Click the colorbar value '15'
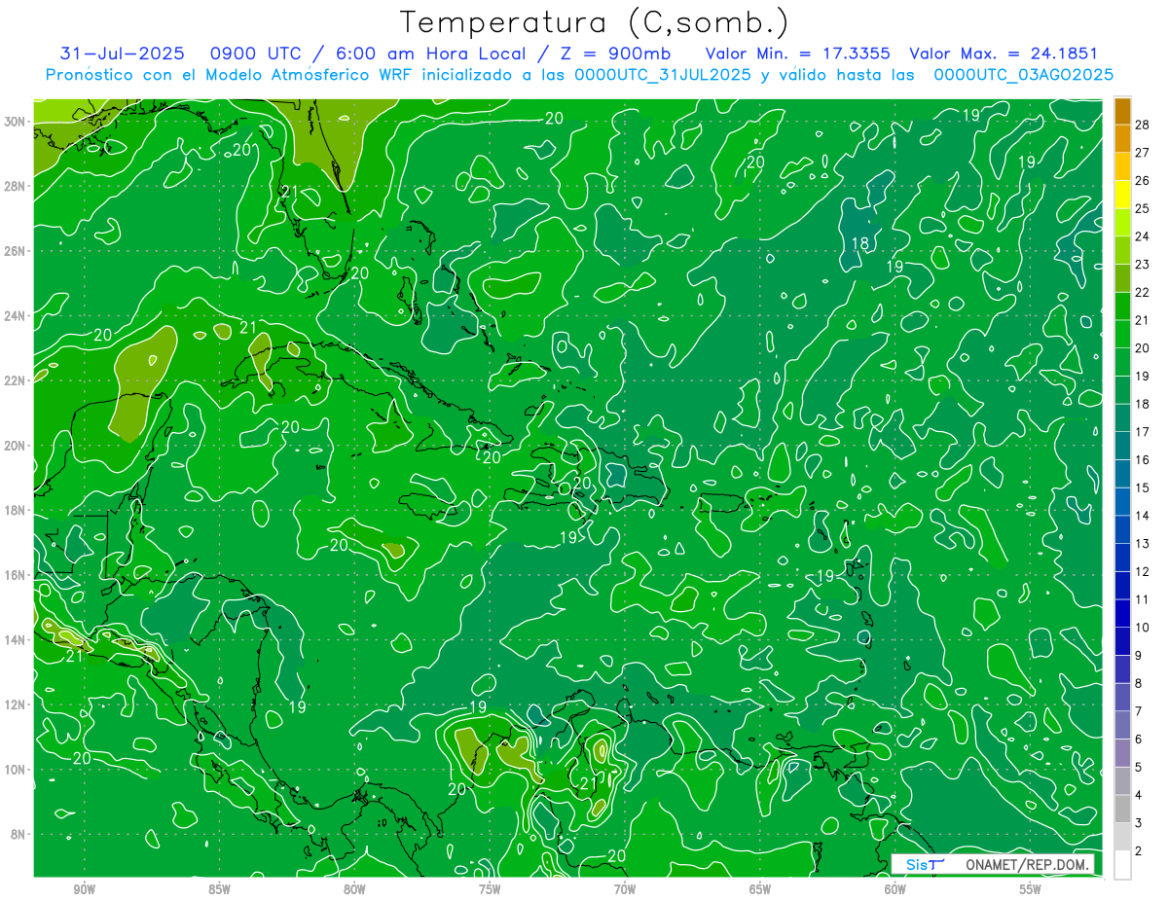Viewport: 1168px width, 902px height. [x=1142, y=487]
